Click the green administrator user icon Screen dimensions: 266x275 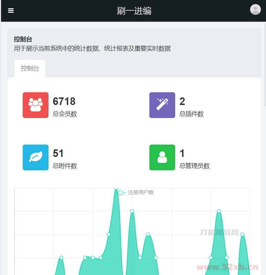[x=162, y=157]
